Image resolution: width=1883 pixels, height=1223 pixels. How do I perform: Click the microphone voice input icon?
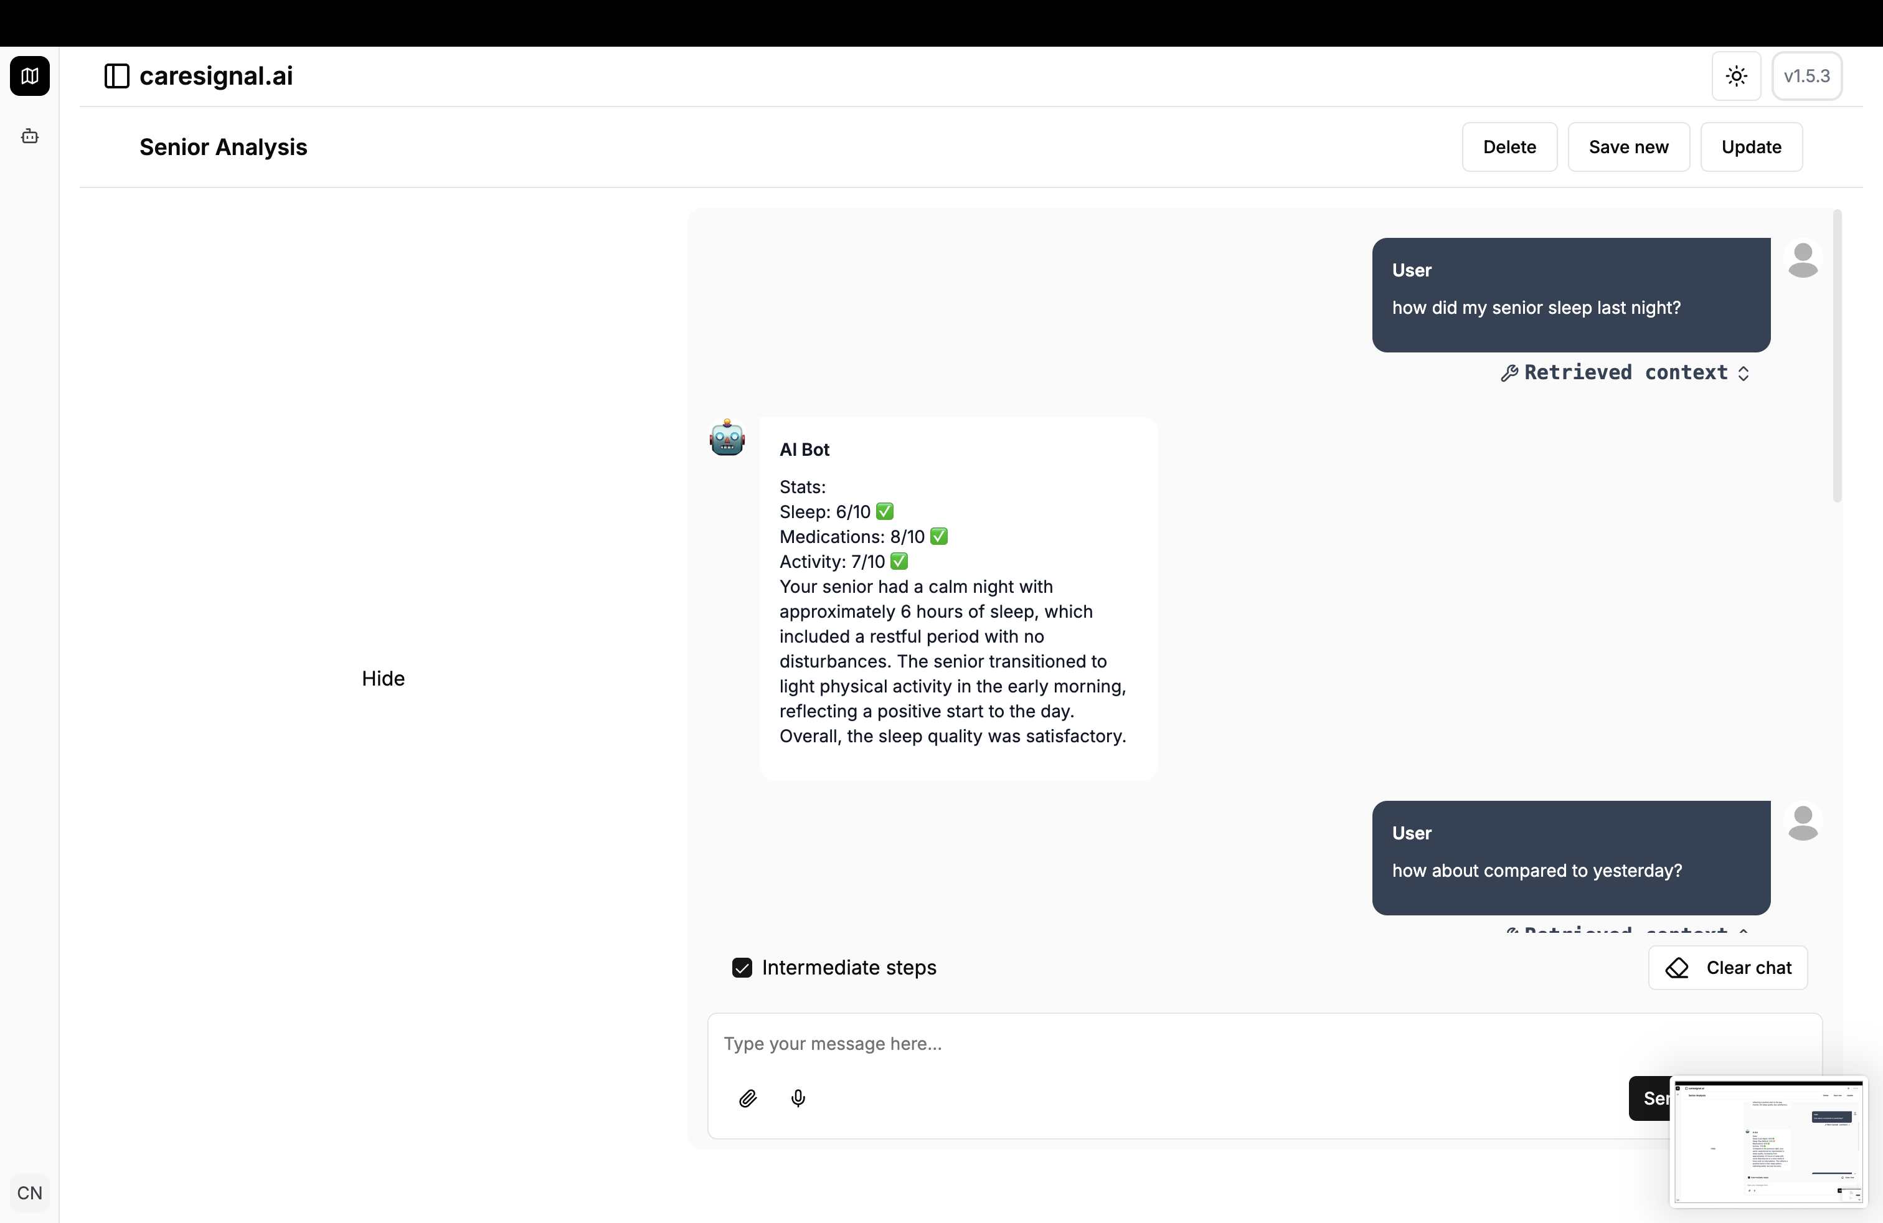pos(798,1098)
